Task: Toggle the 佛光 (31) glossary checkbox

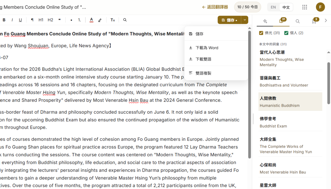Action: point(261,33)
